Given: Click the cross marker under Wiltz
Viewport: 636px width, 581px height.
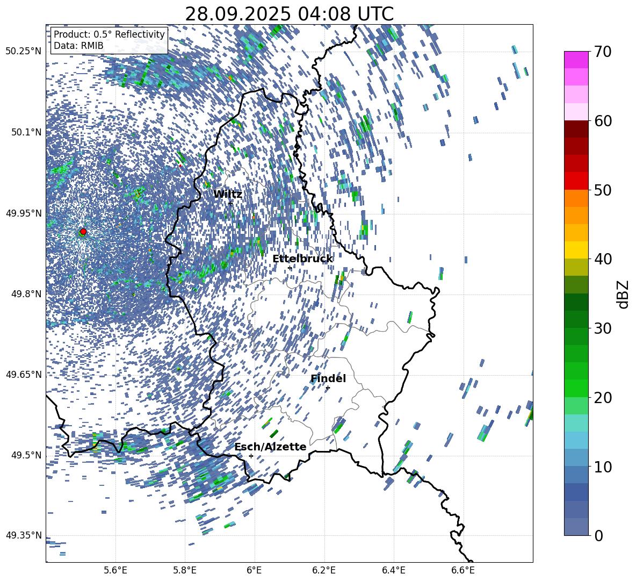Looking at the screenshot, I should tap(230, 203).
